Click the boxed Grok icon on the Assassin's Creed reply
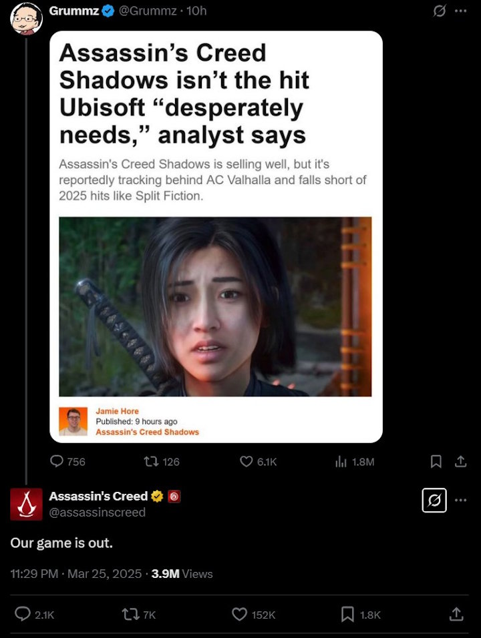481x638 pixels. 434,500
